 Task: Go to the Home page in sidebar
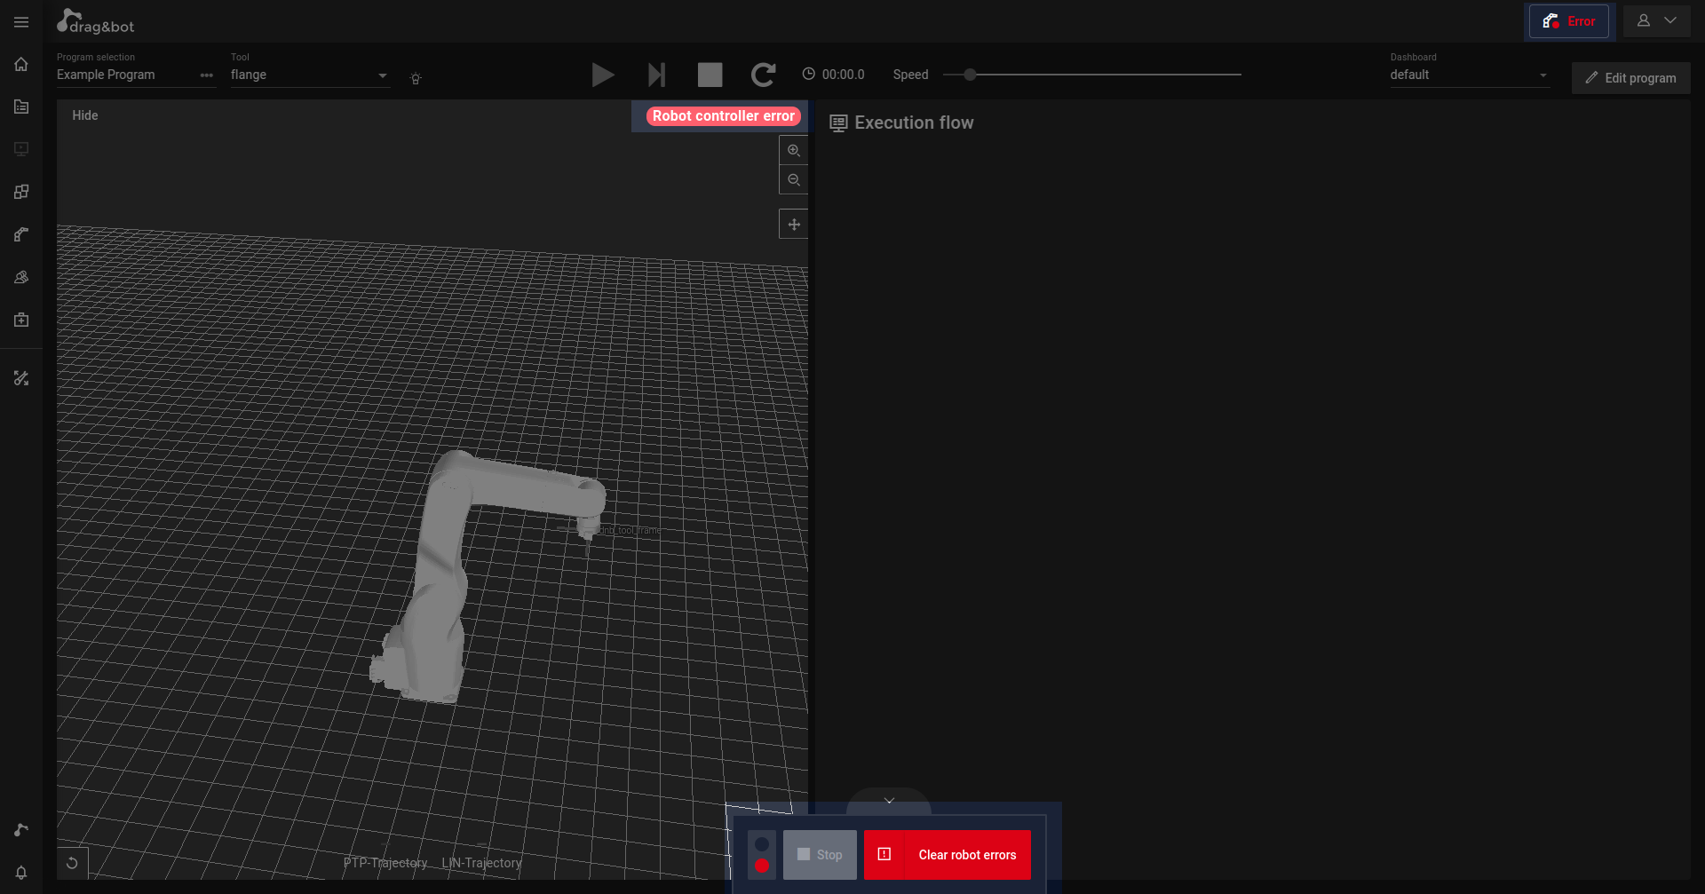point(21,64)
